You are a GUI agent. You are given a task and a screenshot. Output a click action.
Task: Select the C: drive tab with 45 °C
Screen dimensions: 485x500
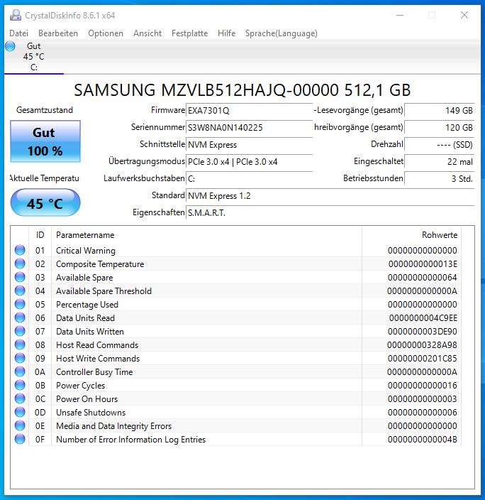point(34,57)
